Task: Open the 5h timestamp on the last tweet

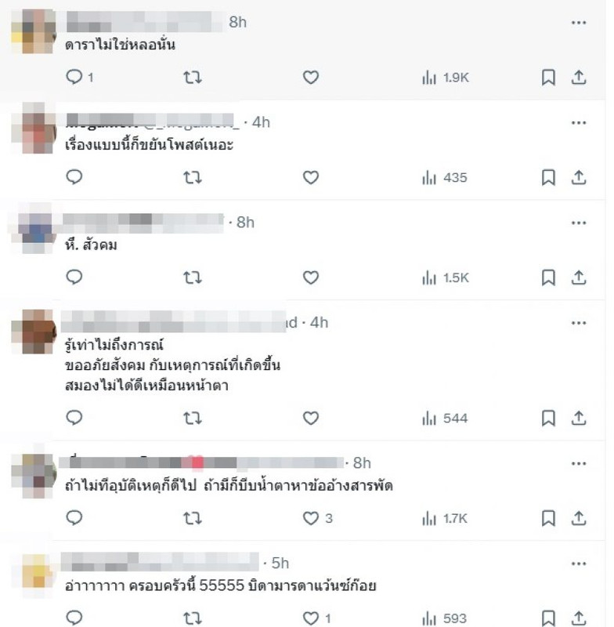Action: 280,563
